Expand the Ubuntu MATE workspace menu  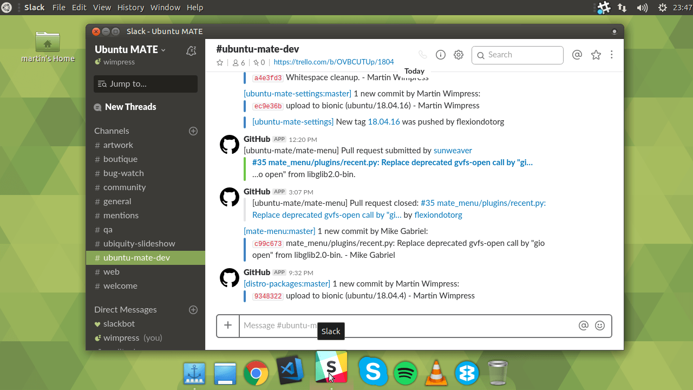pyautogui.click(x=130, y=50)
